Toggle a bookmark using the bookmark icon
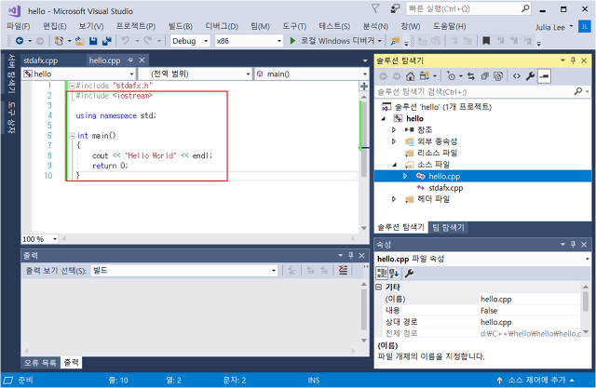The width and height of the screenshot is (596, 388). pos(486,41)
